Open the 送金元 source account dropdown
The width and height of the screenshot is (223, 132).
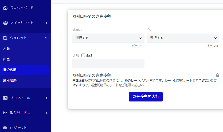(108, 38)
